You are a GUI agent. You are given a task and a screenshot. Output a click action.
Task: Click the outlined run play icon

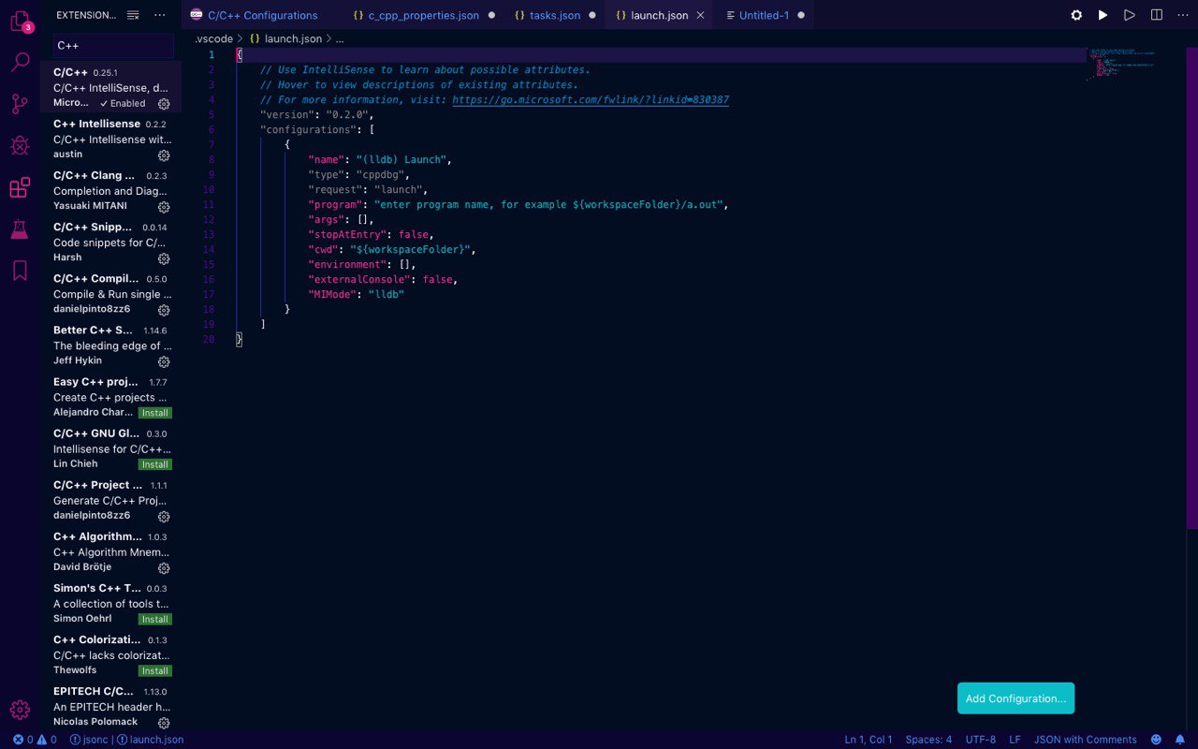pyautogui.click(x=1130, y=15)
